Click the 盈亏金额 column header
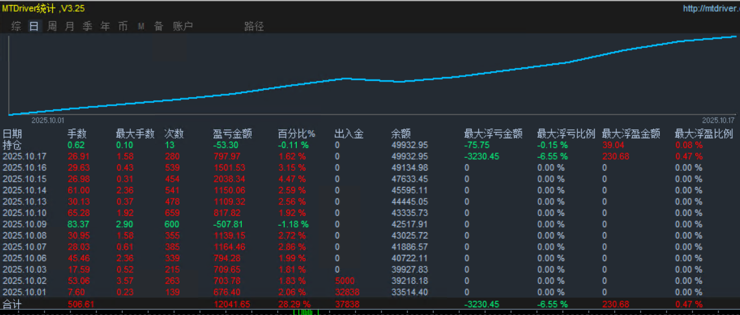 pyautogui.click(x=233, y=134)
